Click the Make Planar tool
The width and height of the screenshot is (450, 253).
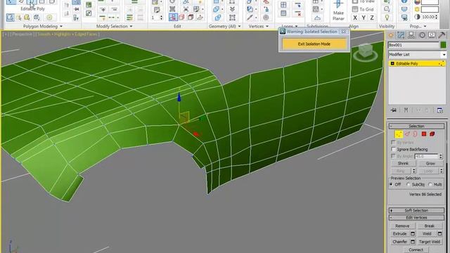(338, 11)
